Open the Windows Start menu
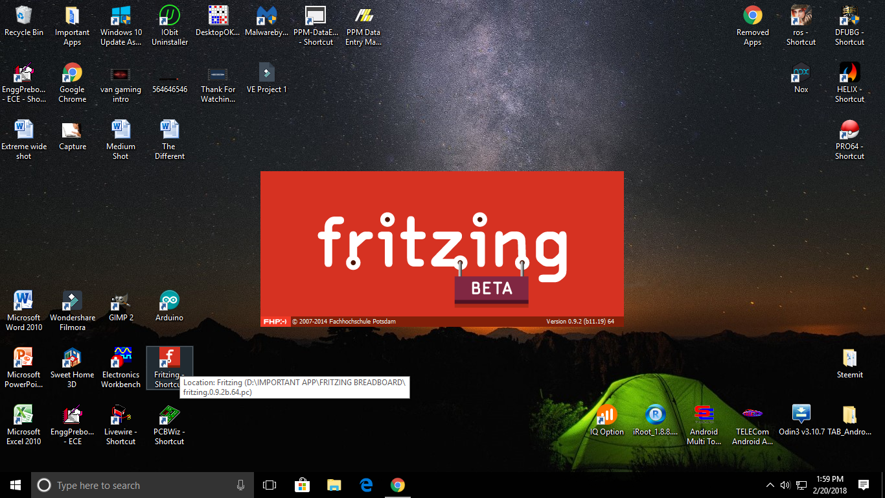 coord(16,485)
